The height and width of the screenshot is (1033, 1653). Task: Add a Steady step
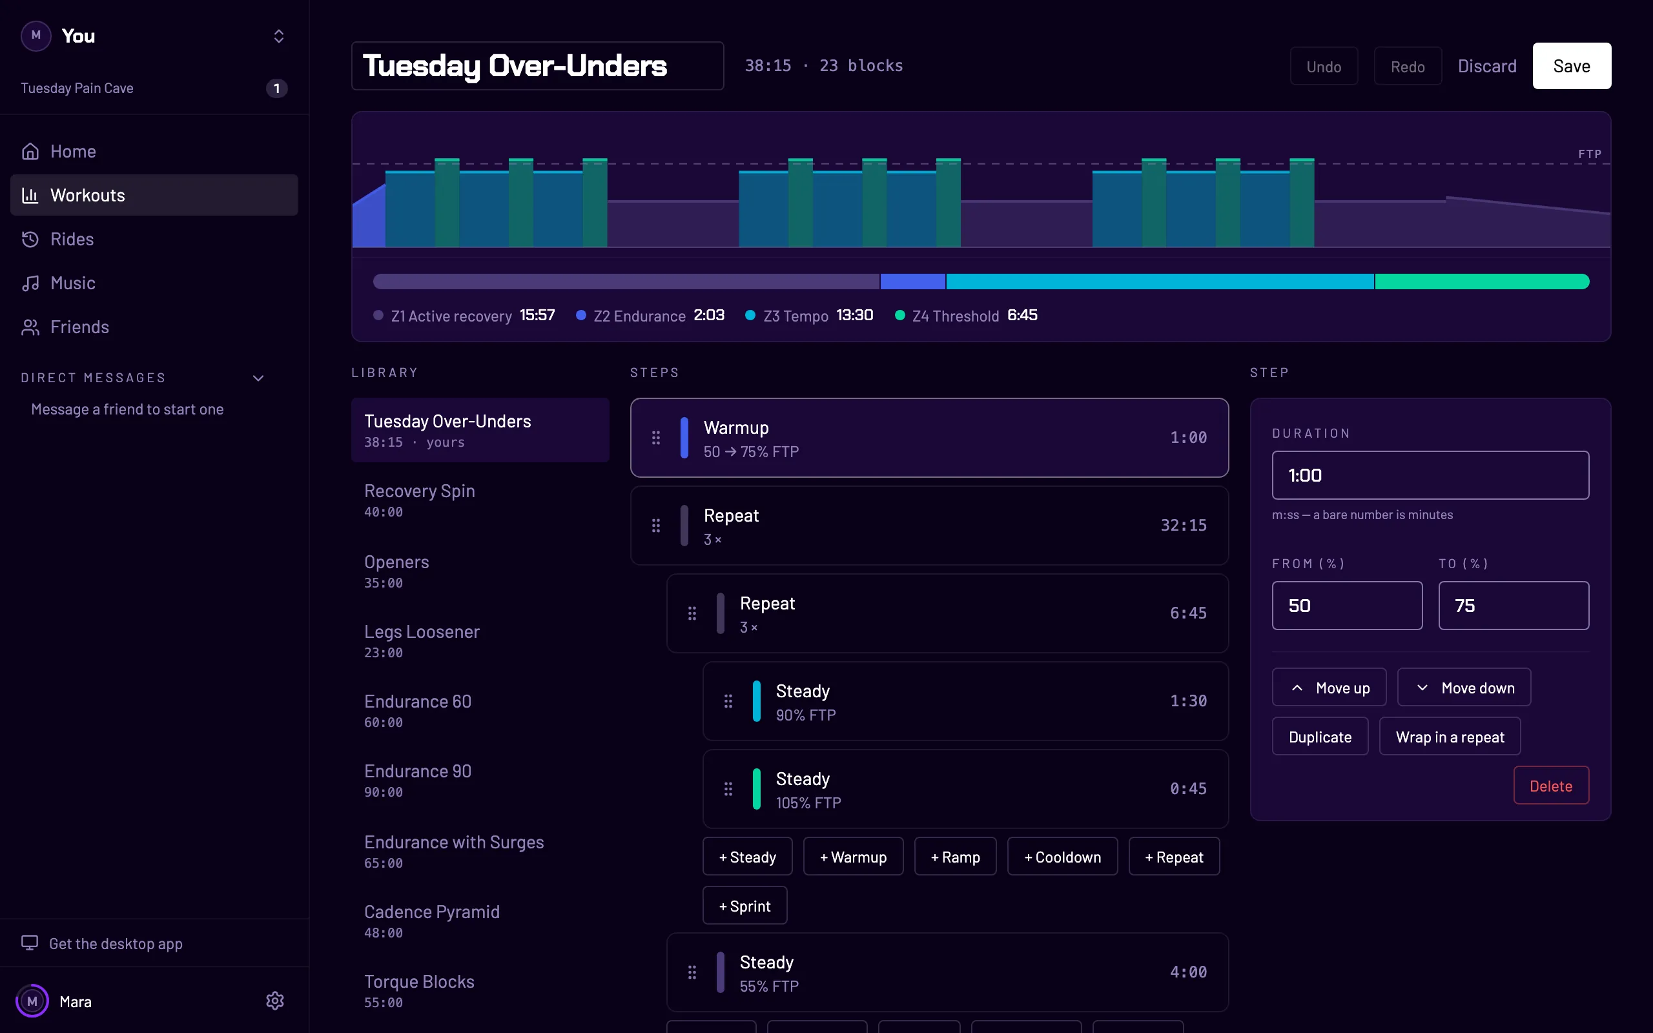[747, 857]
